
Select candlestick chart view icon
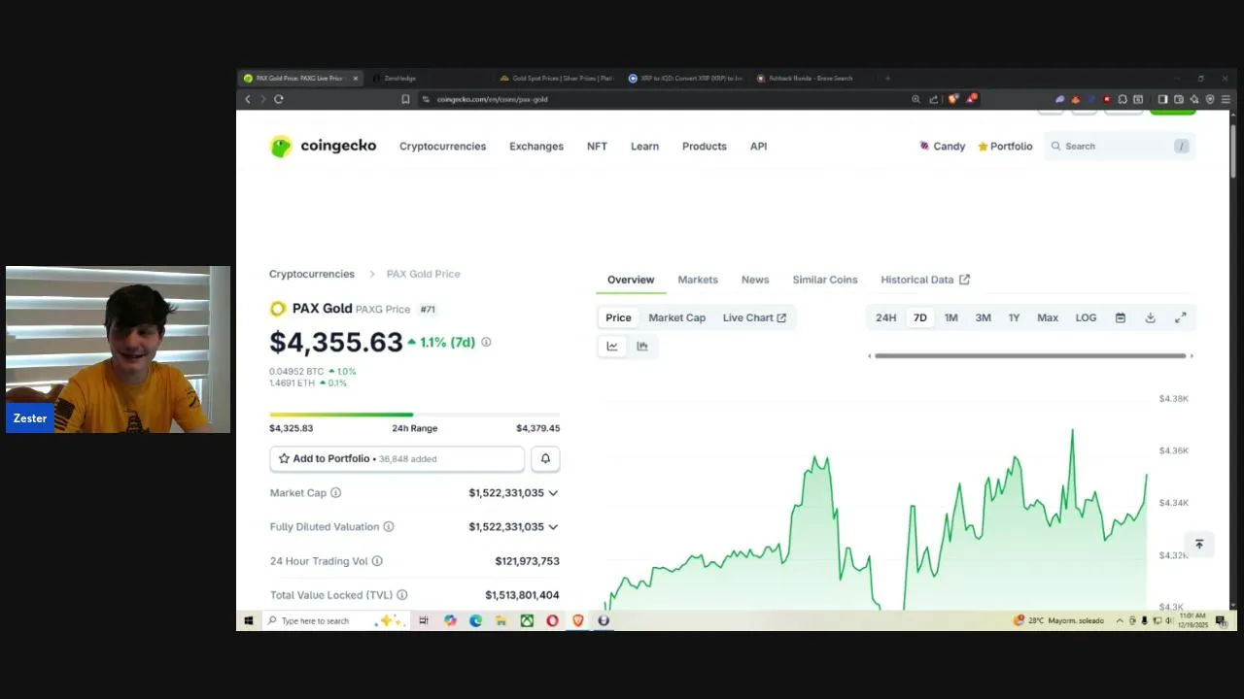click(x=642, y=347)
